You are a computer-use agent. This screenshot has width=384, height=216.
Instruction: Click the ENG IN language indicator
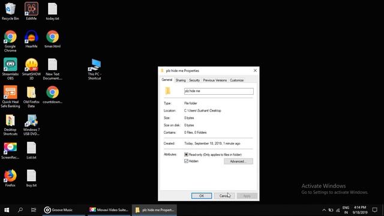coord(346,210)
